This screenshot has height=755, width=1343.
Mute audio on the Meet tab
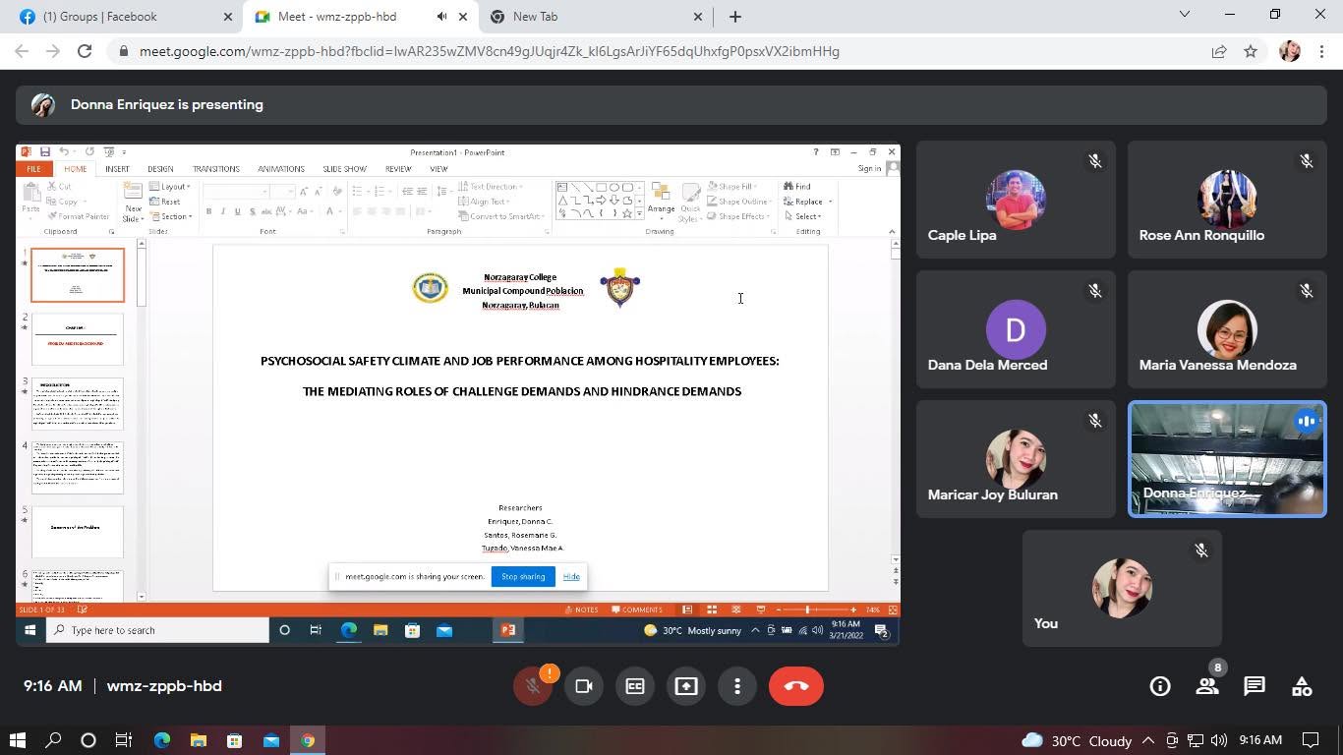pyautogui.click(x=441, y=17)
